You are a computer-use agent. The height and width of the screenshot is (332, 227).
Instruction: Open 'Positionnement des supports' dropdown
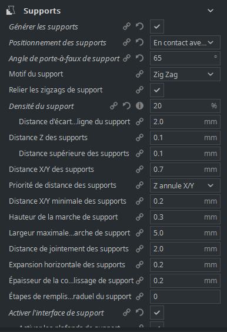click(x=185, y=42)
